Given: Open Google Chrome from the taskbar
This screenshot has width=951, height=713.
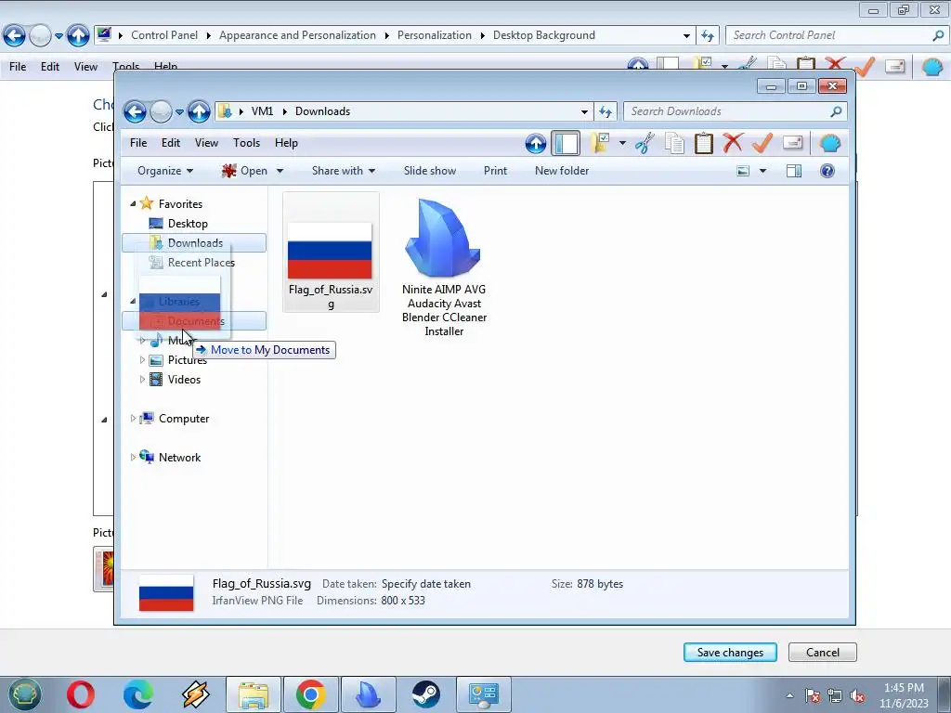Looking at the screenshot, I should 310,694.
